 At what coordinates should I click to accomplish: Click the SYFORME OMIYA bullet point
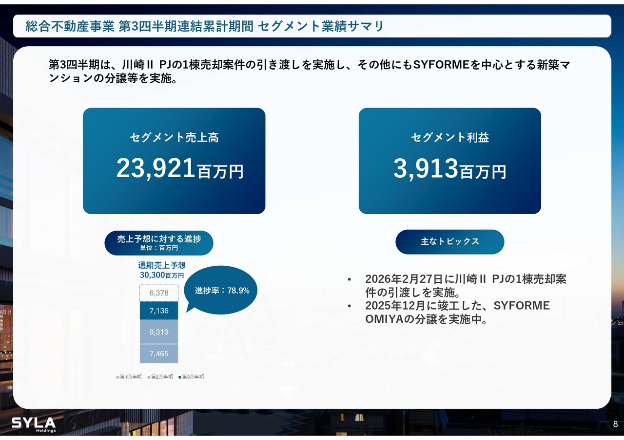pyautogui.click(x=457, y=312)
